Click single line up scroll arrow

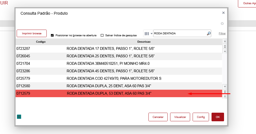click(x=225, y=51)
